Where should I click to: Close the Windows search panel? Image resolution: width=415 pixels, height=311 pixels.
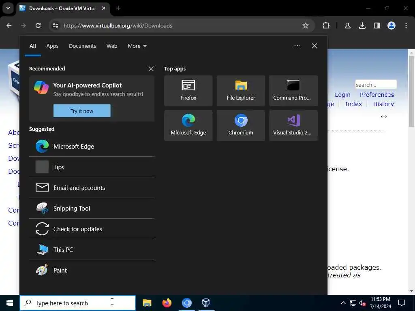click(x=314, y=46)
